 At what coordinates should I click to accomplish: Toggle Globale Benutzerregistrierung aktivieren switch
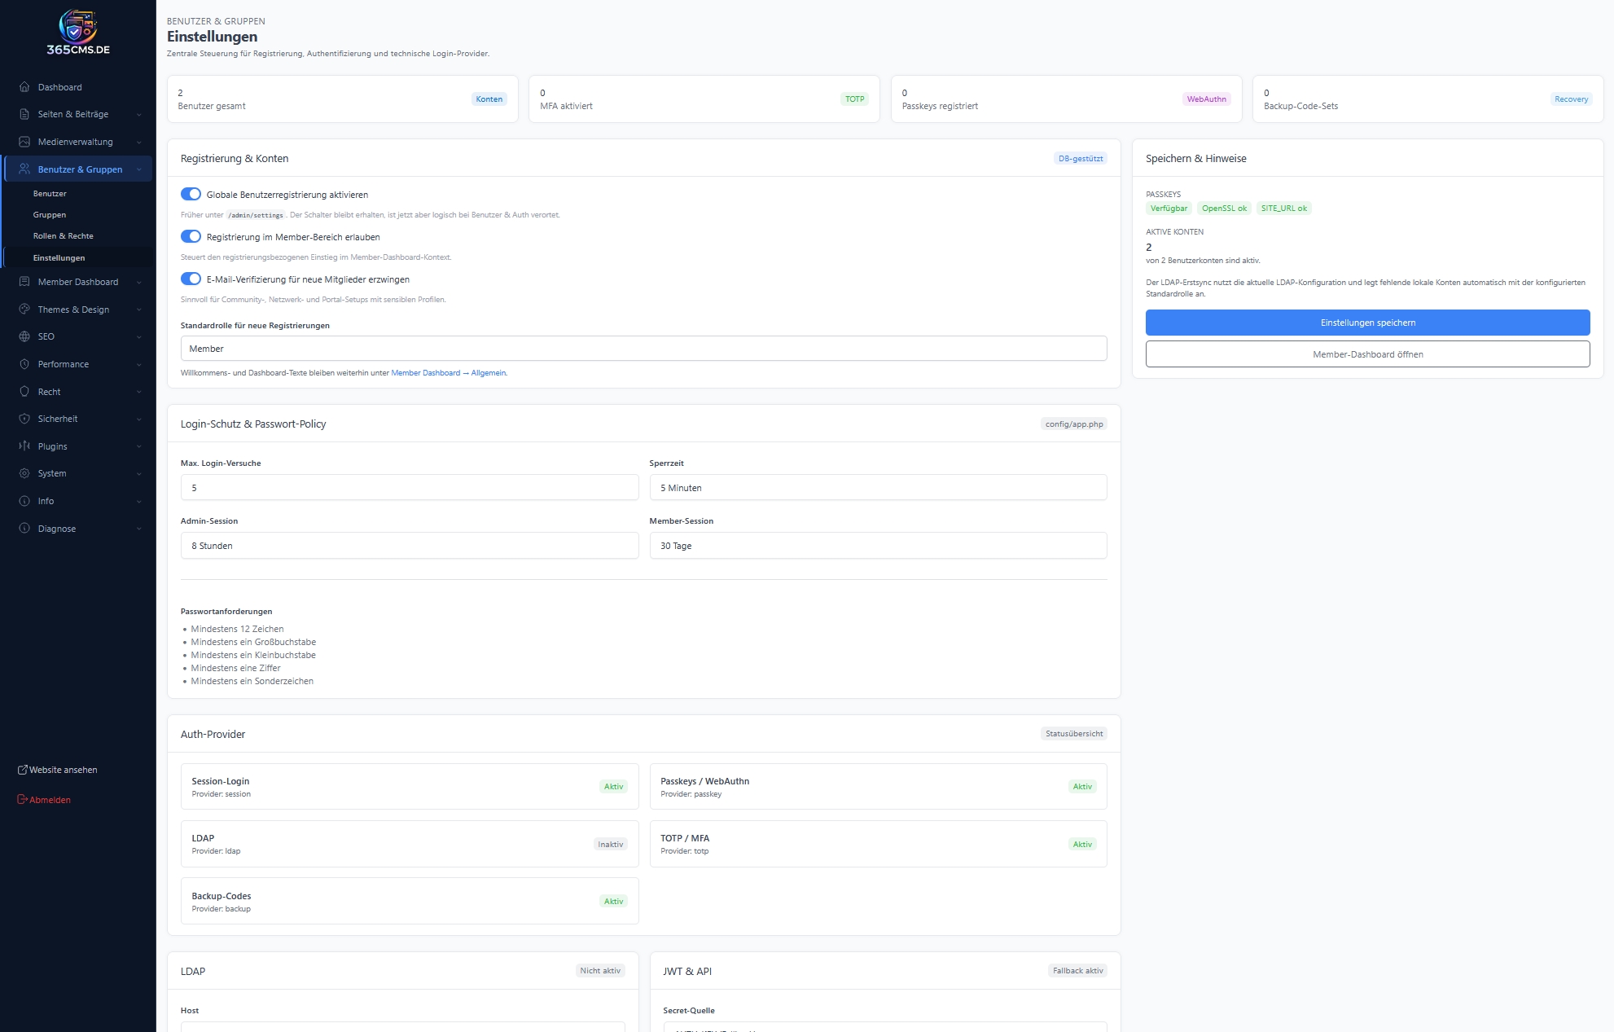191,195
